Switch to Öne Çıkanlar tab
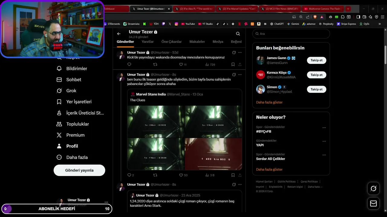 171,42
